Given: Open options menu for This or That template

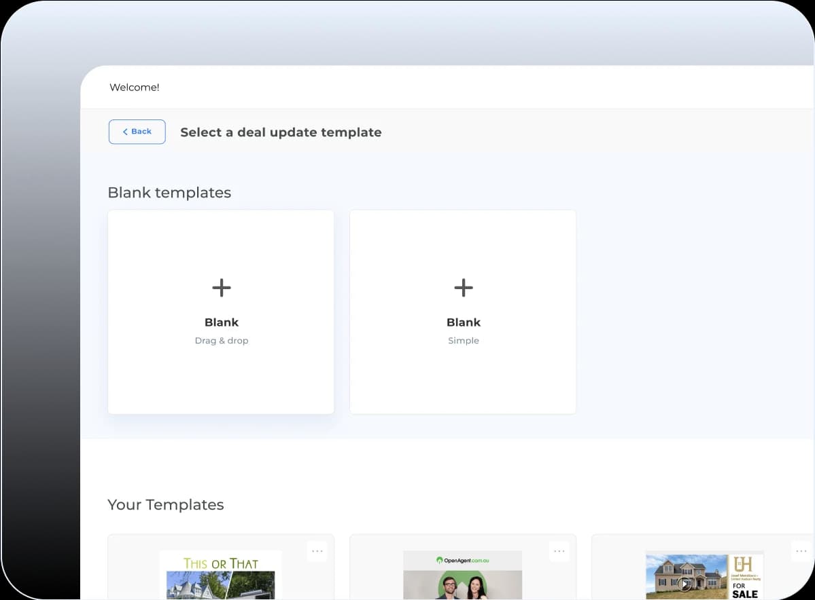Looking at the screenshot, I should coord(317,551).
